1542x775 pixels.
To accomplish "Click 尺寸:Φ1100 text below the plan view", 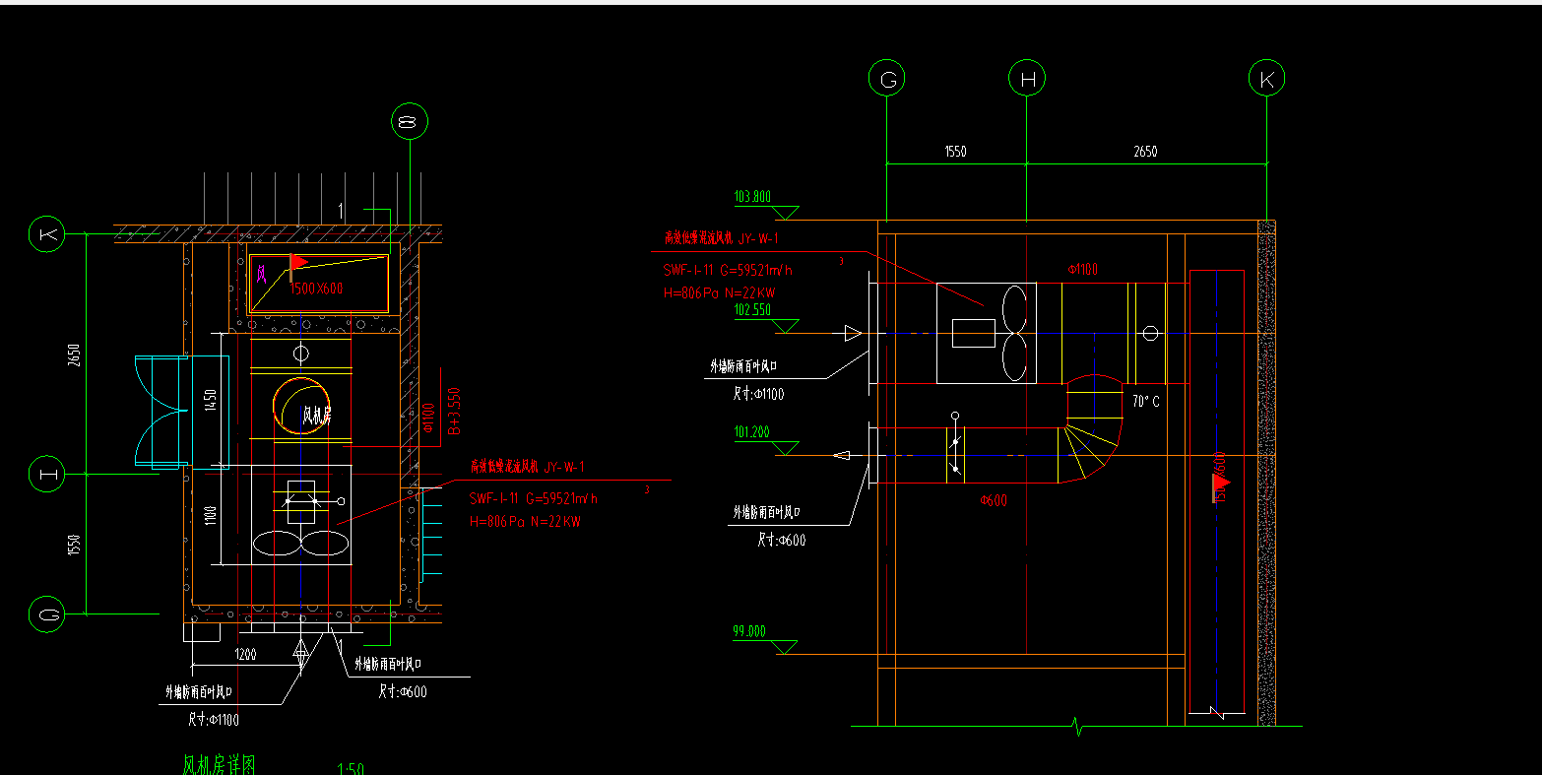I will (213, 719).
